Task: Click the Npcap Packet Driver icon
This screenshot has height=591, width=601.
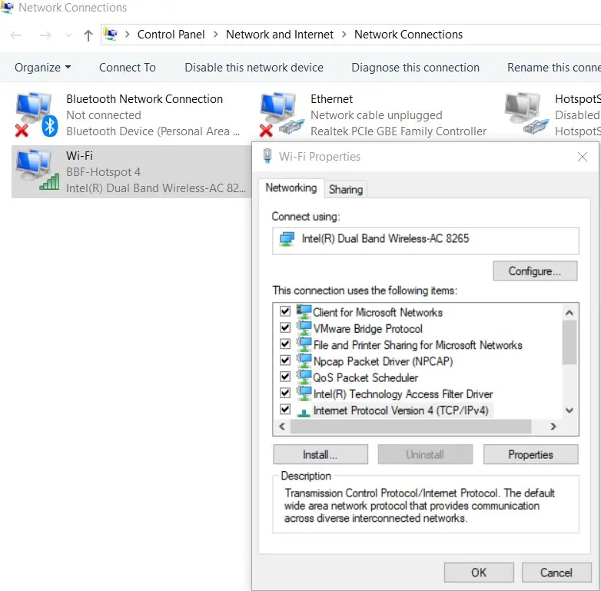Action: (x=304, y=360)
